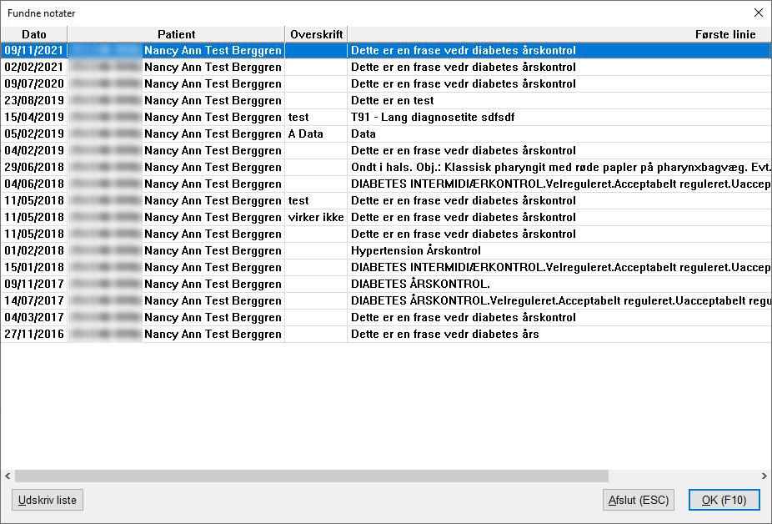Close the Fundne notater dialog

tap(758, 13)
